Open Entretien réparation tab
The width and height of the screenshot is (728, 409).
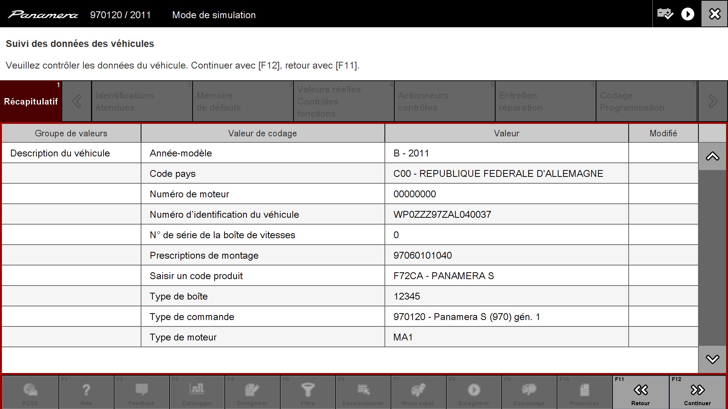(546, 101)
